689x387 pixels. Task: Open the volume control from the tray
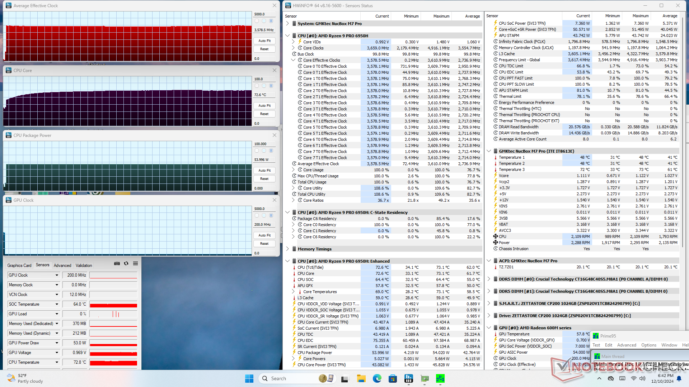pos(642,378)
